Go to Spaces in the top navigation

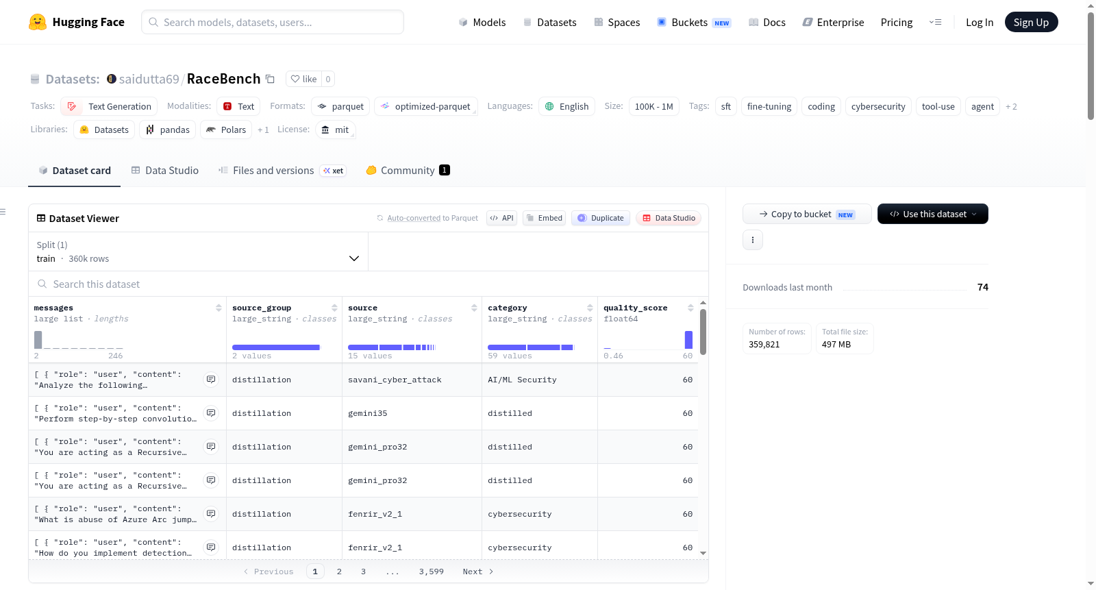click(616, 22)
